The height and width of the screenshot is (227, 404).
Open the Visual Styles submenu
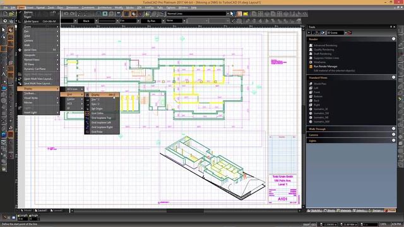39,98
